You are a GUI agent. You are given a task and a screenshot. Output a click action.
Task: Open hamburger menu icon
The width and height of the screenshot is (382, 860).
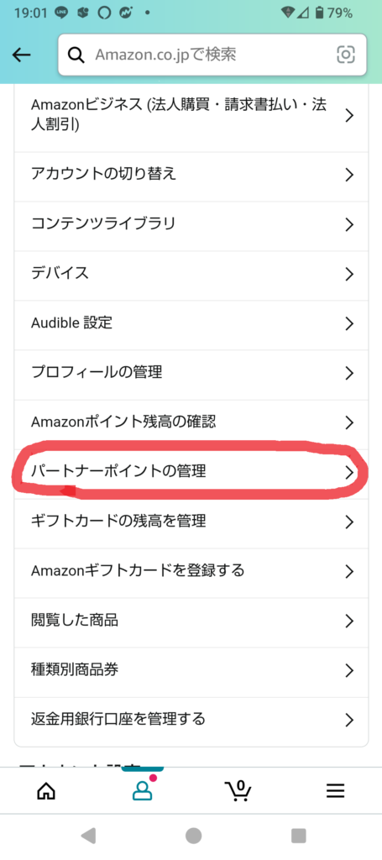coord(336,790)
